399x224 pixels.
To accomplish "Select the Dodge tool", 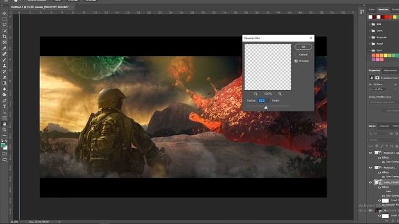I will coord(4,95).
